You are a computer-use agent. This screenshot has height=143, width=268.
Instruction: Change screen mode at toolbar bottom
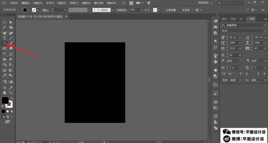pos(7,122)
